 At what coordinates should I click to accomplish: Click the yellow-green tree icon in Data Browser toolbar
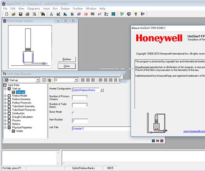(x=50, y=80)
